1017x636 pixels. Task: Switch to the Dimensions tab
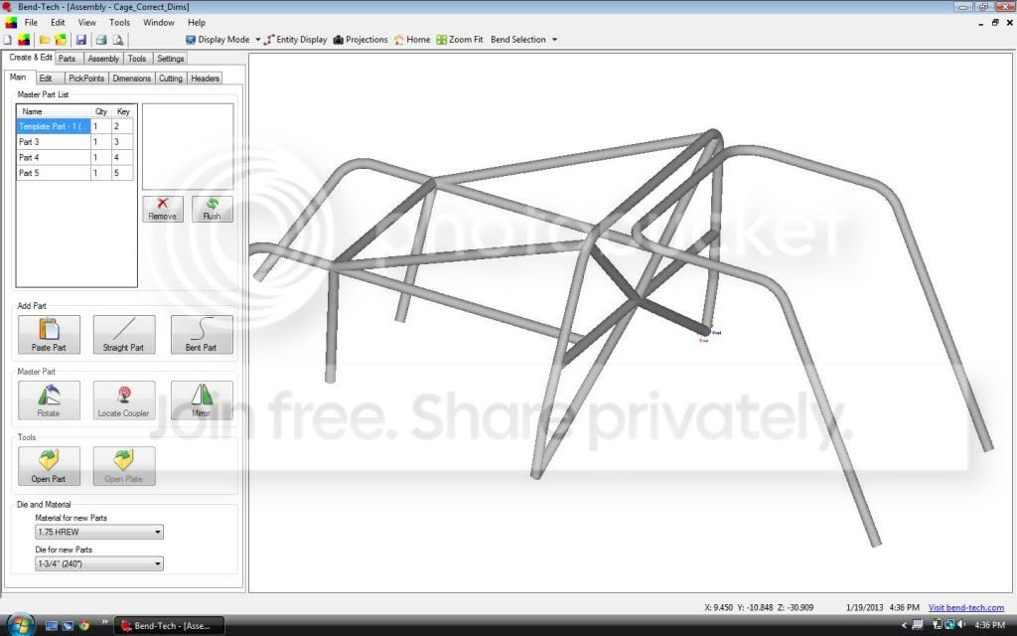132,78
